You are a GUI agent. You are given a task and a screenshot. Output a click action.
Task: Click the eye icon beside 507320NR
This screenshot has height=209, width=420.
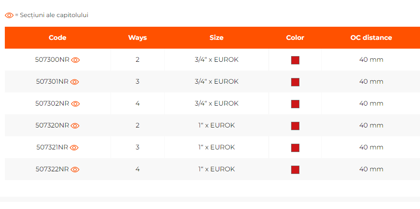coord(75,126)
